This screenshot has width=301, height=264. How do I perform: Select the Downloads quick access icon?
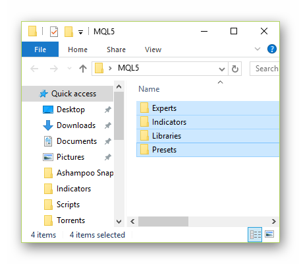coord(48,125)
